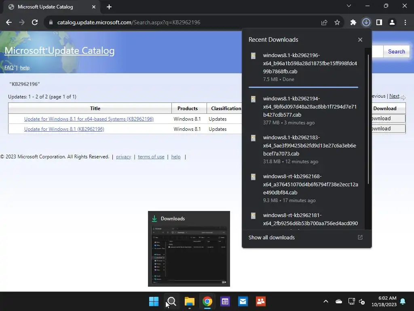Click the network status tray icon

pyautogui.click(x=351, y=301)
